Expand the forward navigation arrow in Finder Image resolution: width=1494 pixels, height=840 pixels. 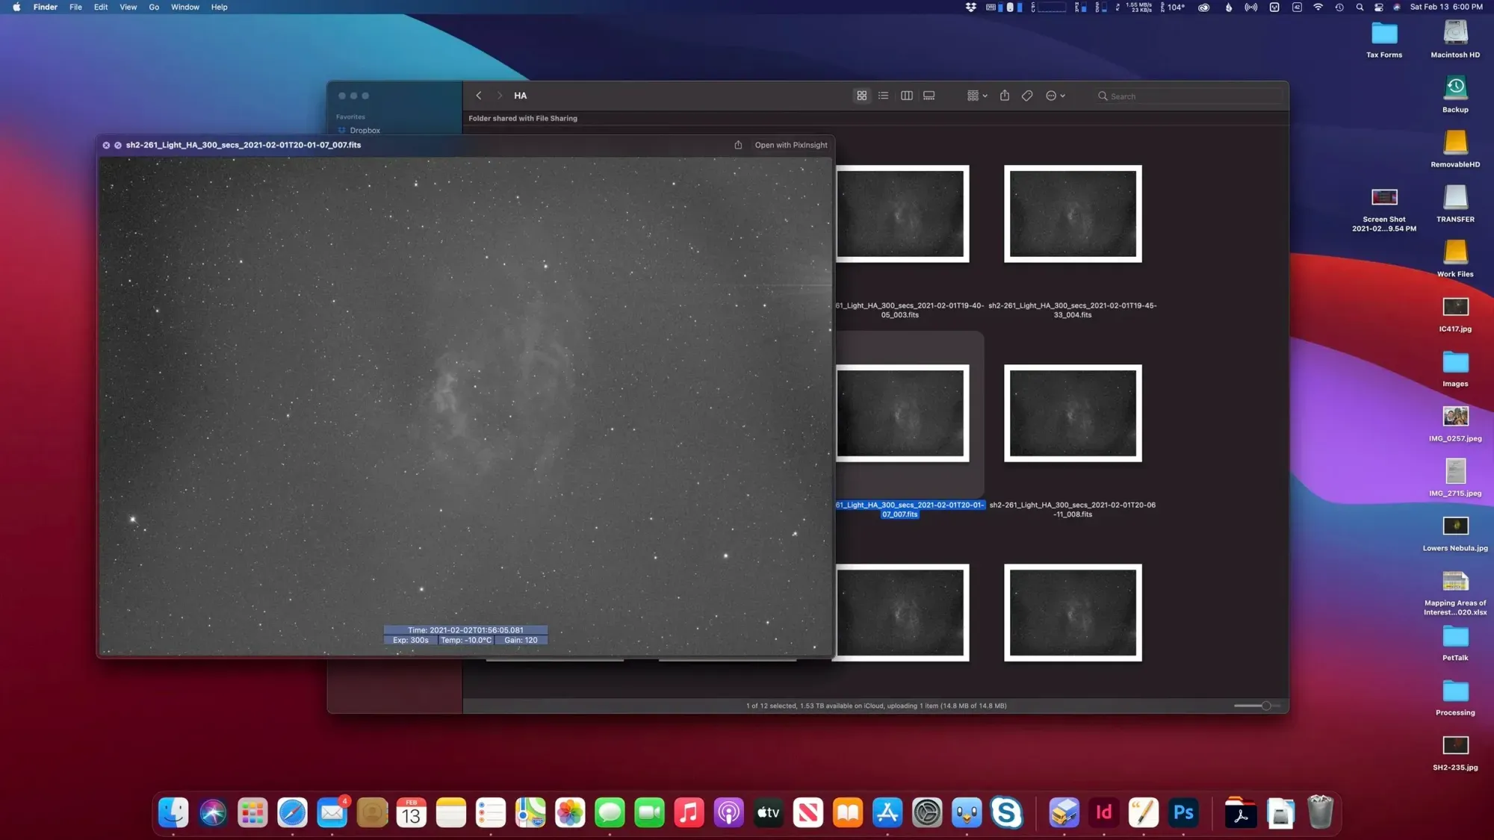(x=499, y=96)
